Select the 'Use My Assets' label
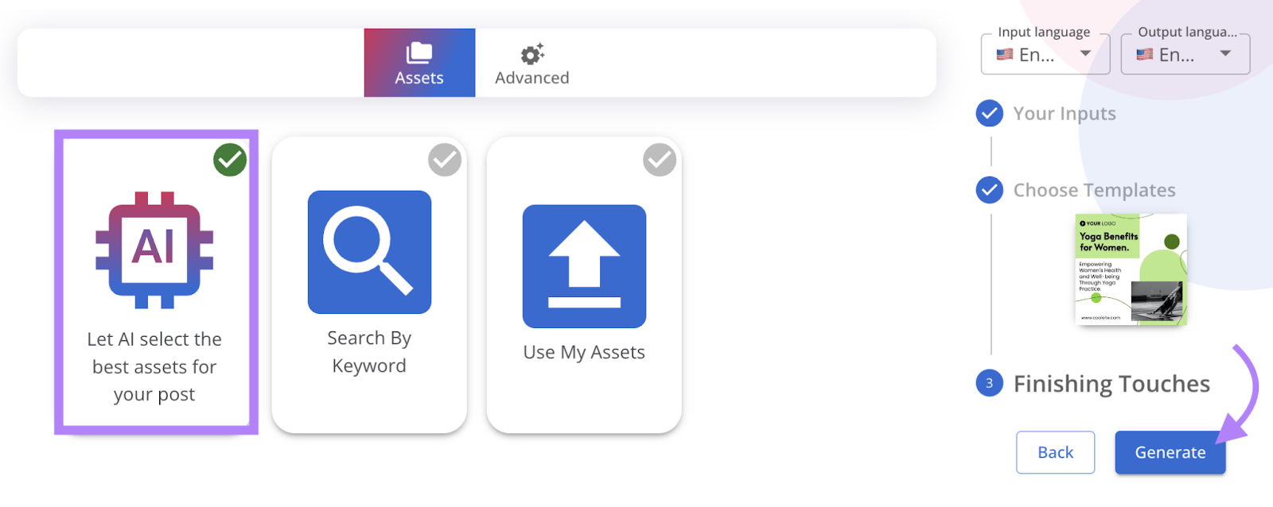1273x507 pixels. click(584, 352)
